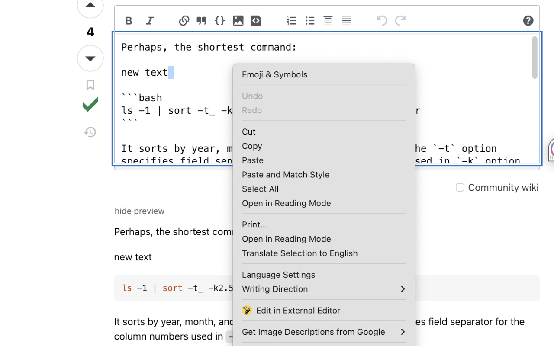Insert a code snippet icon

(x=256, y=20)
